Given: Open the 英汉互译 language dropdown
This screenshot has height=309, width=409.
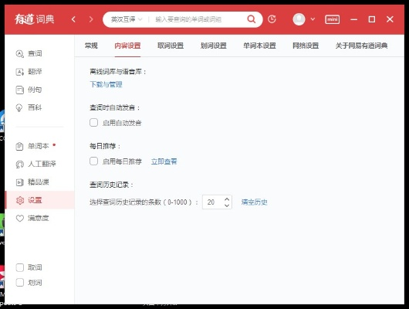Looking at the screenshot, I should [127, 19].
